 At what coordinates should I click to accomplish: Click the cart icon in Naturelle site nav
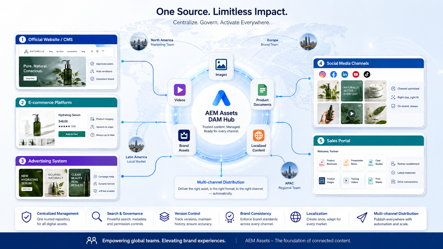(x=97, y=51)
